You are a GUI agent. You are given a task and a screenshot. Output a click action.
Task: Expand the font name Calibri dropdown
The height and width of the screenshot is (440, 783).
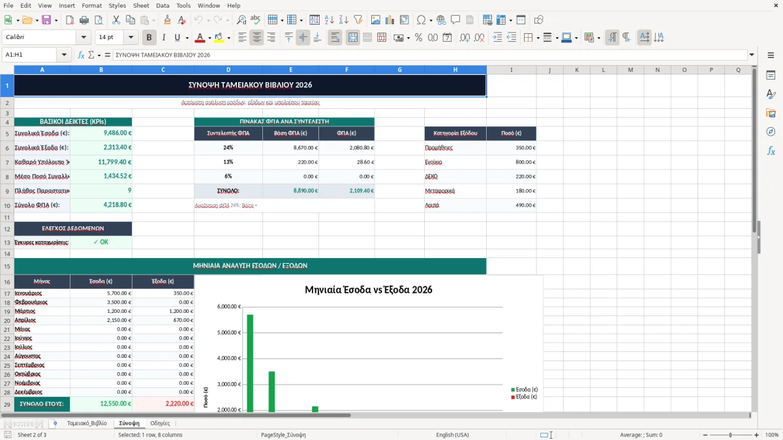click(x=82, y=38)
